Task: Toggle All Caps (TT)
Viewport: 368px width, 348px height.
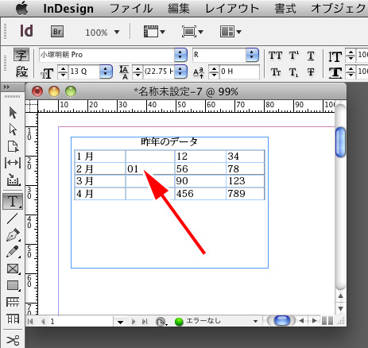Action: [x=275, y=56]
